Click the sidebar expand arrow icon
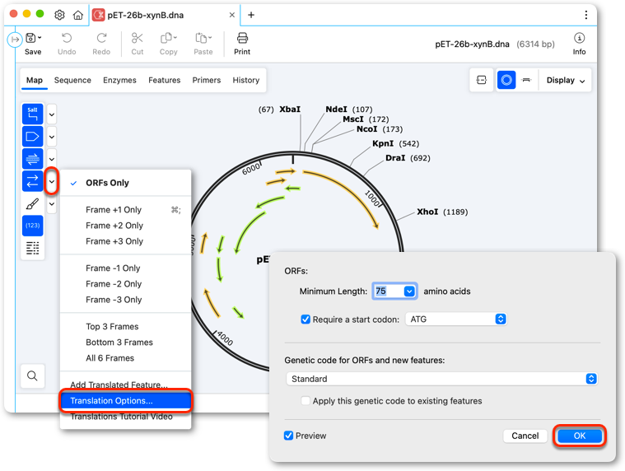The image size is (625, 471). (15, 39)
